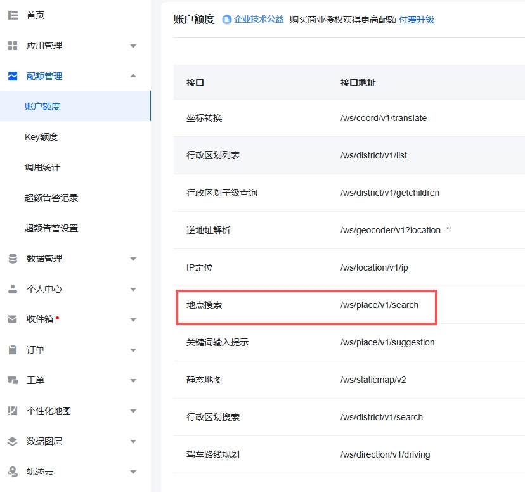Click the 企业技术公益 badge icon

226,20
